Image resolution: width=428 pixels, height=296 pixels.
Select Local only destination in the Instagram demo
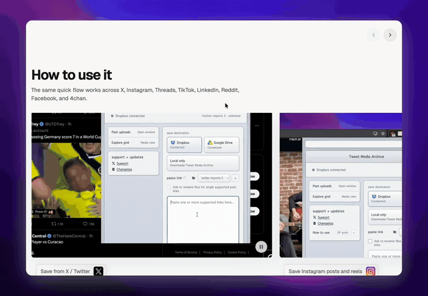click(x=385, y=217)
